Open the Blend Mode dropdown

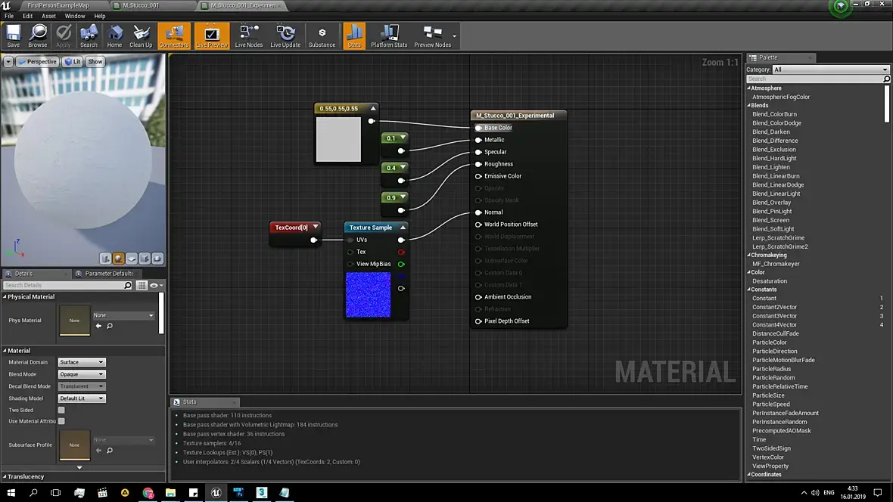(82, 374)
